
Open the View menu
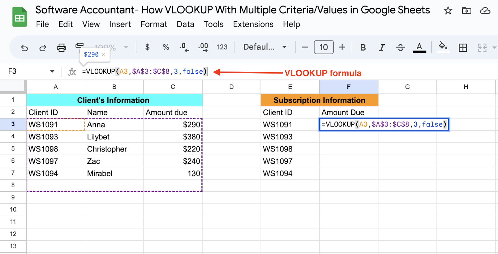click(x=91, y=24)
